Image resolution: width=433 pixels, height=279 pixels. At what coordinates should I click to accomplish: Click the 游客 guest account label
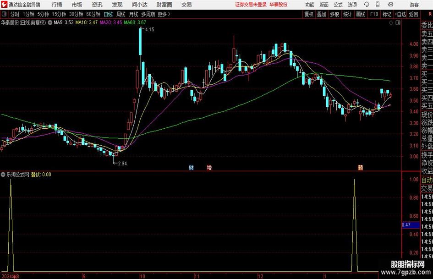pos(414,5)
